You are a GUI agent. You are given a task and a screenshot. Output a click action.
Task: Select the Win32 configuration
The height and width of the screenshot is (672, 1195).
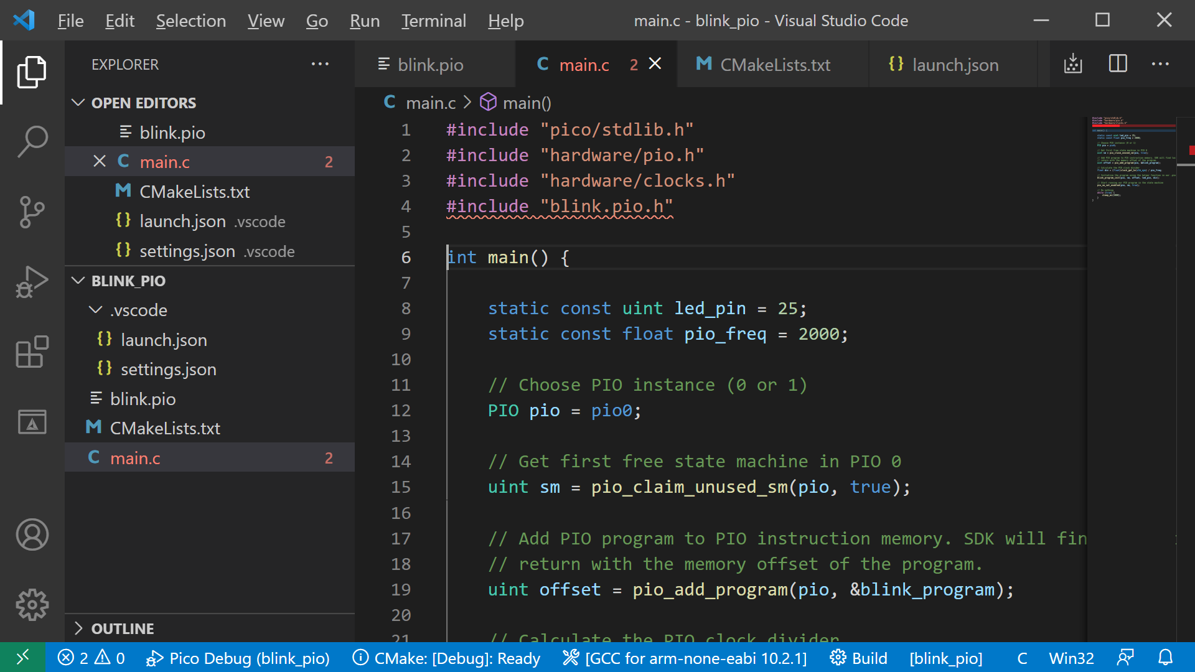pyautogui.click(x=1071, y=658)
